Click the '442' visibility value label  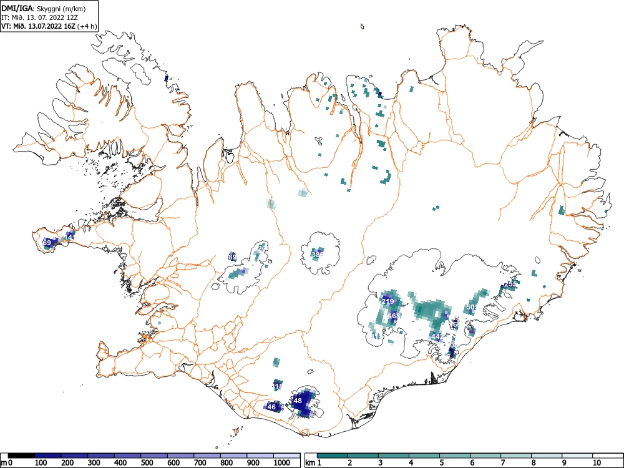pos(437,337)
